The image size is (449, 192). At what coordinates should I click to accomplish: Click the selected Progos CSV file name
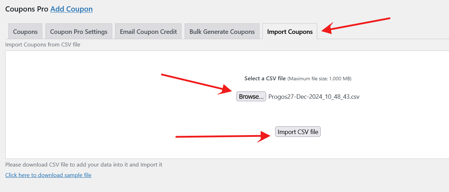(x=314, y=97)
